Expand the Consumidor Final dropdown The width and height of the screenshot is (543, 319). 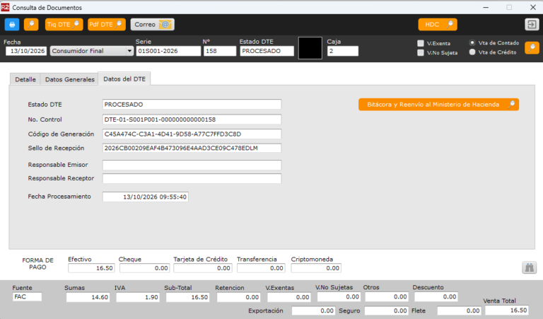click(129, 51)
